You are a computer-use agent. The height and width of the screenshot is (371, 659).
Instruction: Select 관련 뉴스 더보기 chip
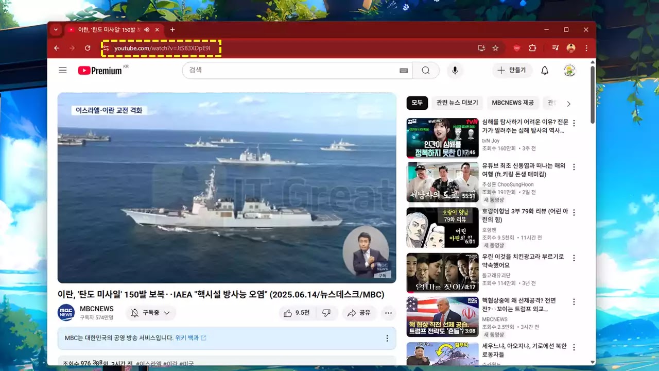click(x=457, y=103)
